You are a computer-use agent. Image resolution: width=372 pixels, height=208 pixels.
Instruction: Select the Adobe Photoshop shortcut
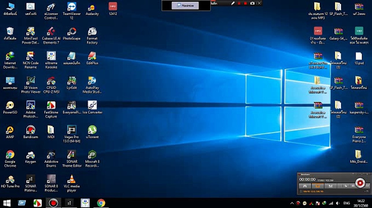tap(31, 109)
